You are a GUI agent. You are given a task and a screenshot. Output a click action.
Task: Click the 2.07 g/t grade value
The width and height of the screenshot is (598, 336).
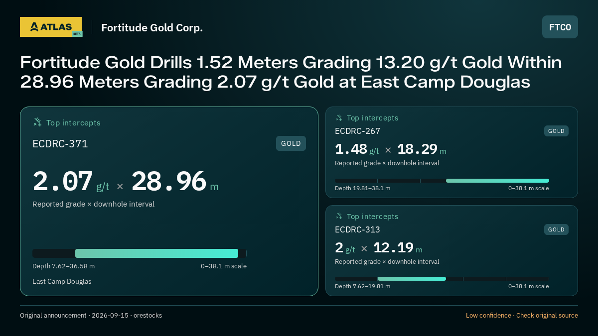point(71,182)
